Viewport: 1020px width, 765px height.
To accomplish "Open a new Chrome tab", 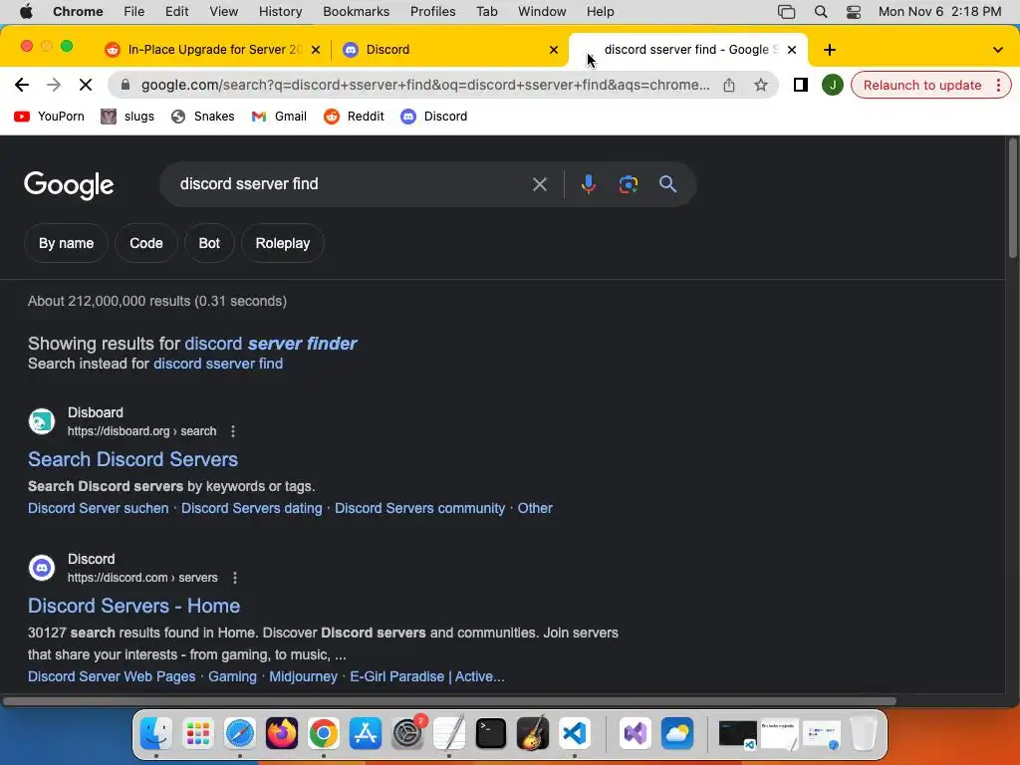I will coord(830,50).
